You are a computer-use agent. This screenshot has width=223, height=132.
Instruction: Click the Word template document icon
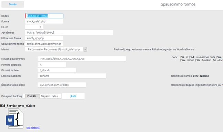(15, 118)
